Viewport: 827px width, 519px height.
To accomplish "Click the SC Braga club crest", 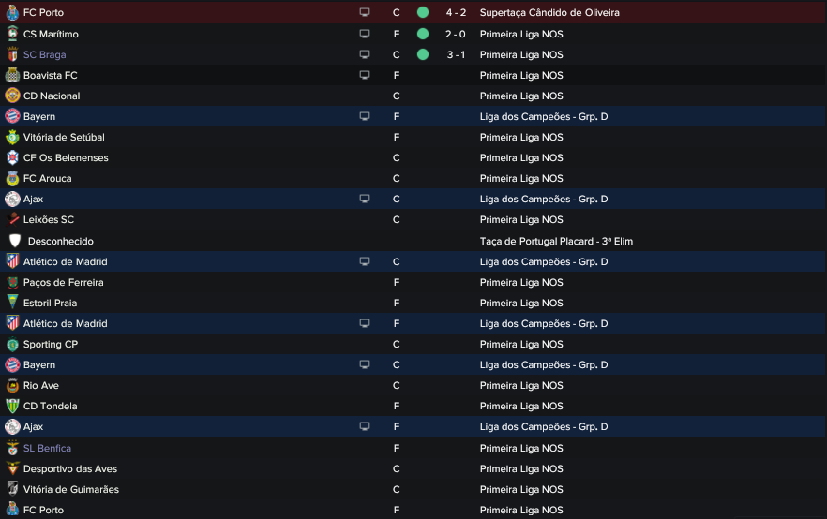I will (x=12, y=54).
